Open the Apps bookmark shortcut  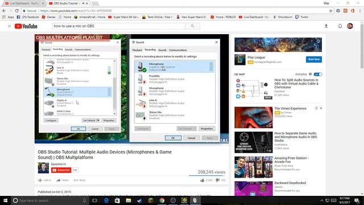click(8, 17)
